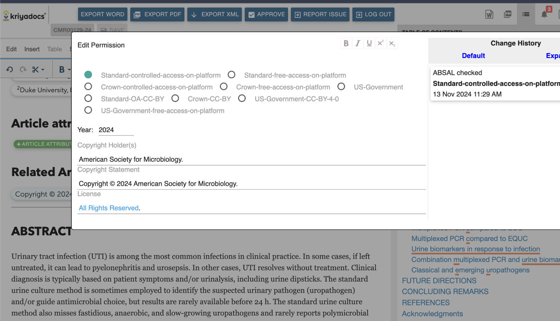
Task: Click the Word document icon at top right
Action: 489,14
